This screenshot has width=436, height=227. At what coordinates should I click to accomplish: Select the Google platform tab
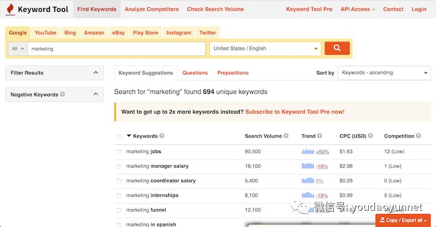pos(18,33)
